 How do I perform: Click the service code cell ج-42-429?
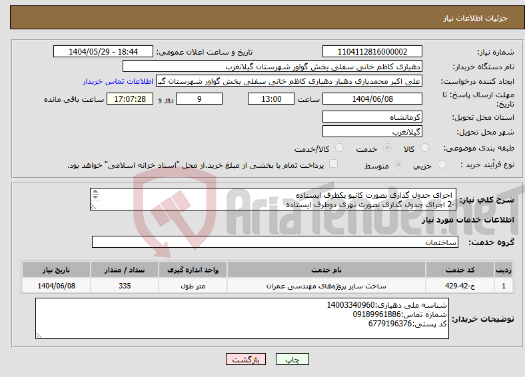tap(460, 286)
